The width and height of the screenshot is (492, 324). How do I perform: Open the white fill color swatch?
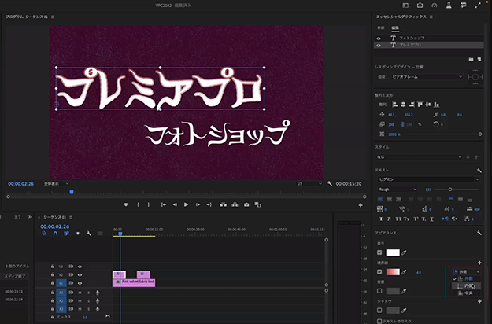point(393,252)
